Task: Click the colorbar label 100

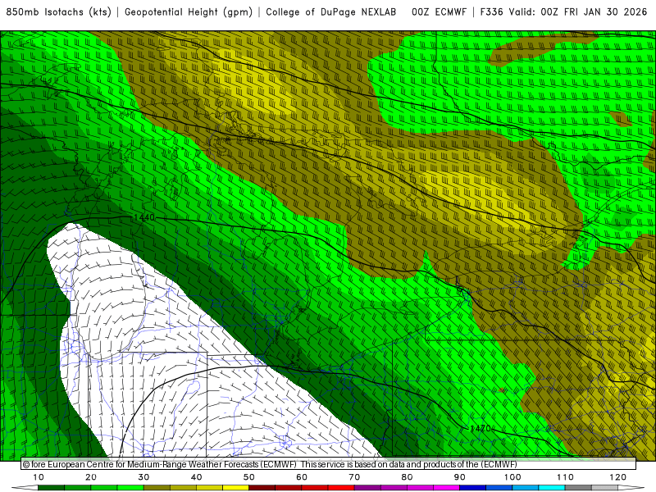Action: (x=512, y=477)
